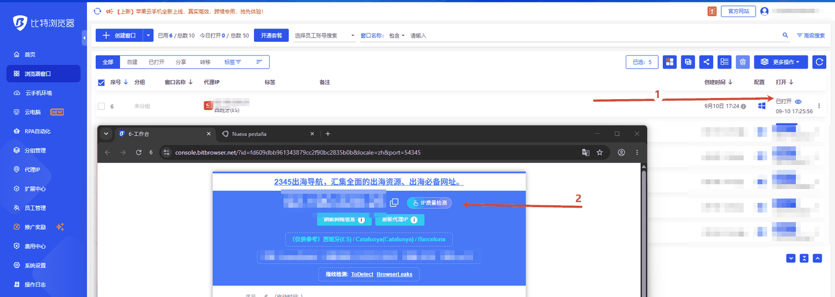Screen dimensions: 835x297
Task: Click the 创建窗口 button
Action: (119, 35)
